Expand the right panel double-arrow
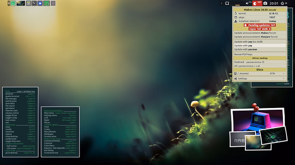This screenshot has height=165, width=295. click(x=286, y=3)
